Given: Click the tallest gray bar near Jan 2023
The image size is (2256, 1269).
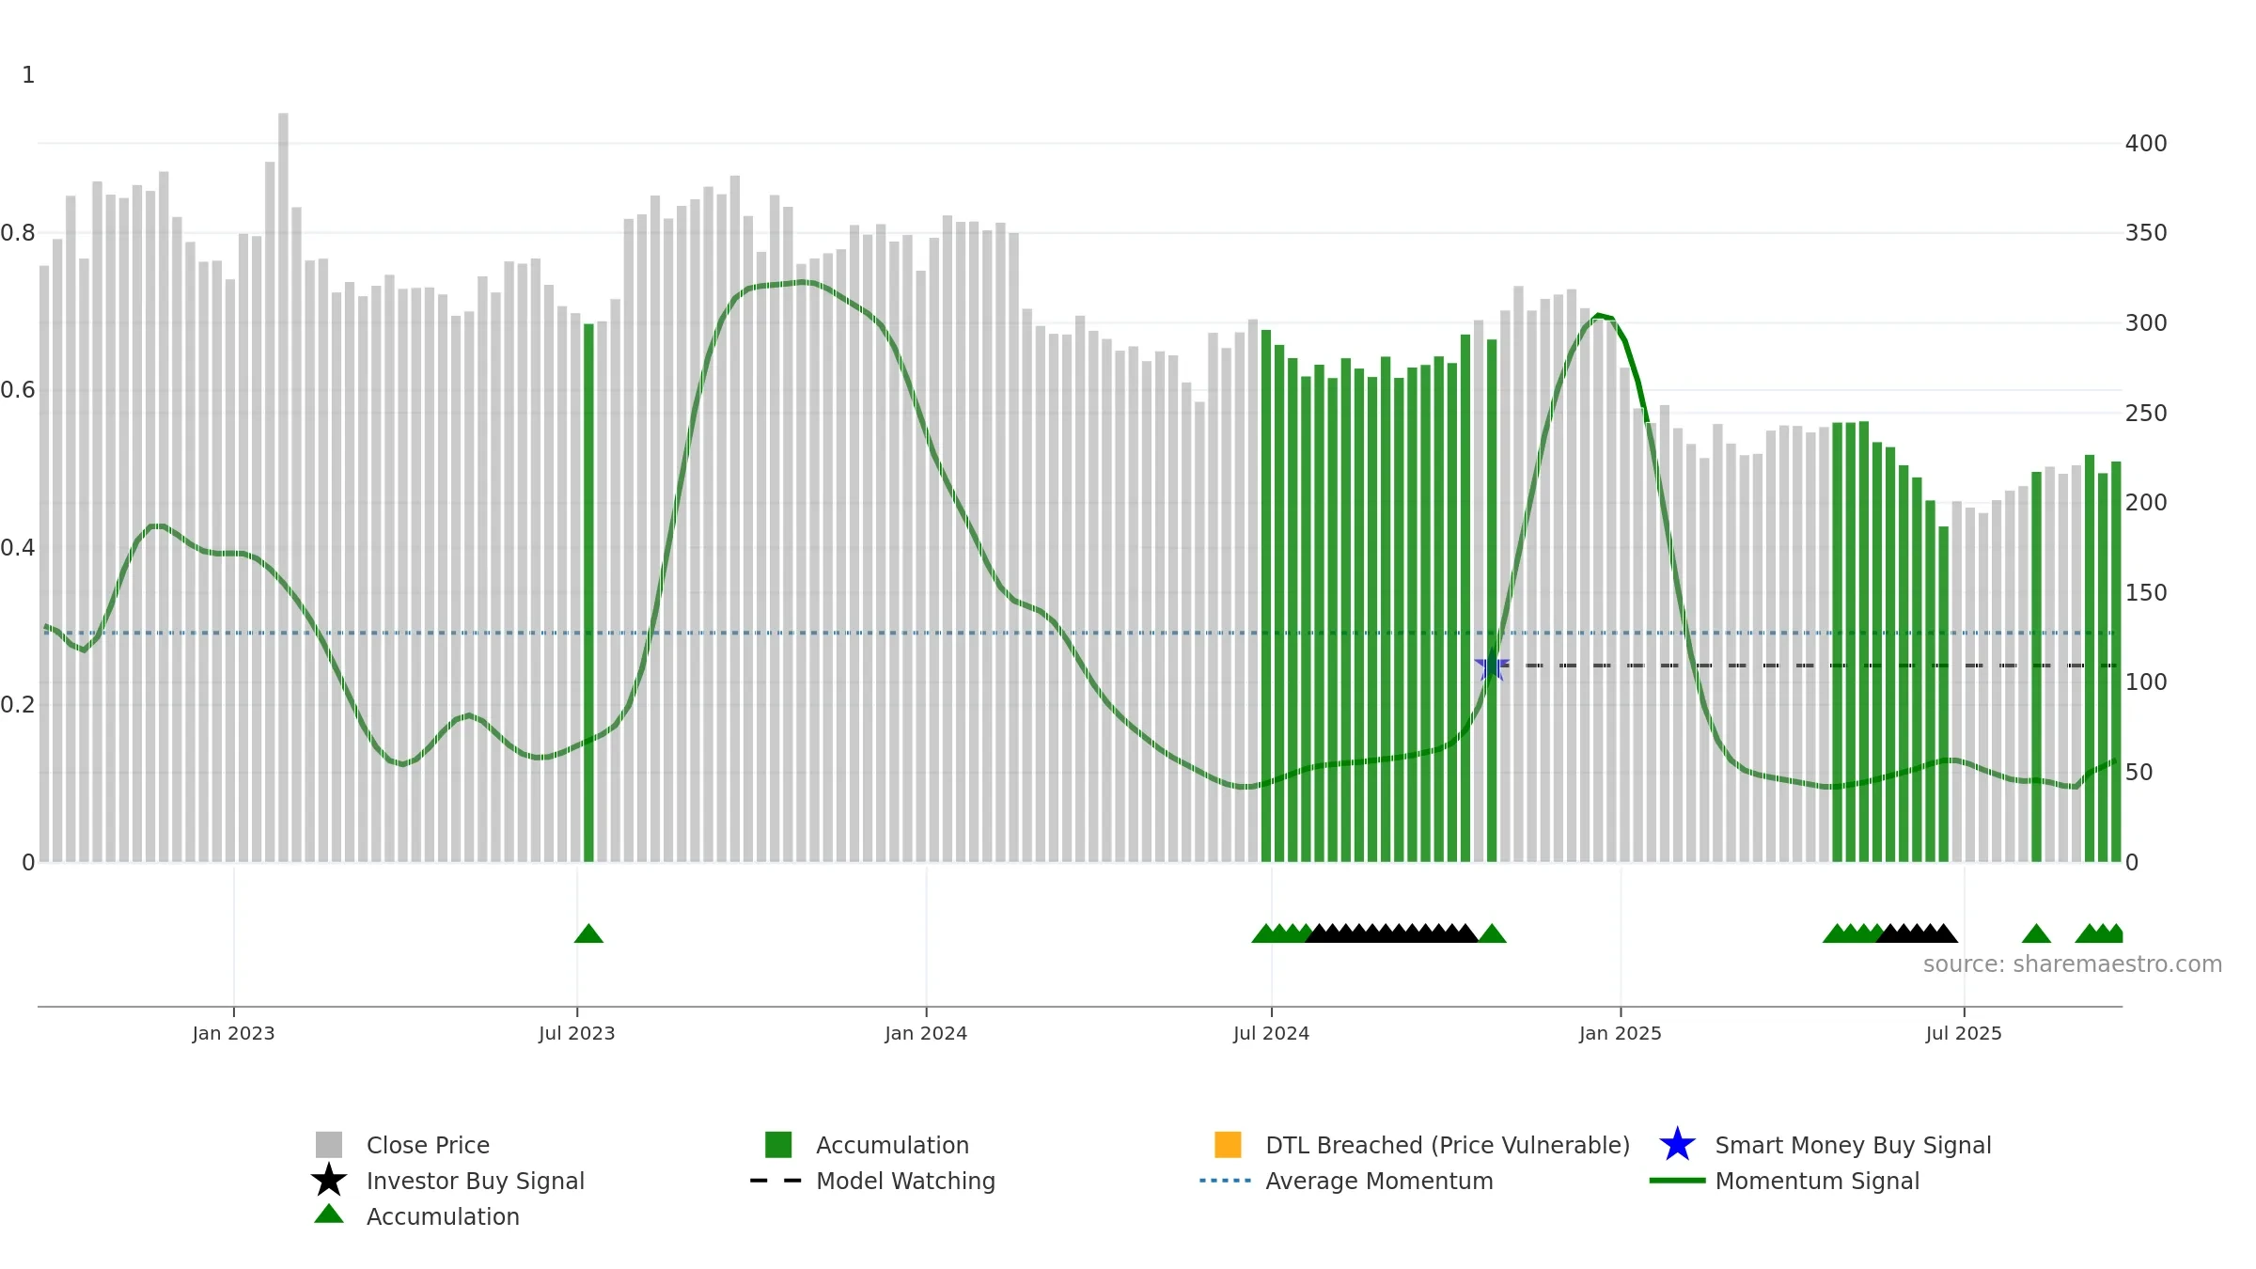Looking at the screenshot, I should pyautogui.click(x=283, y=487).
